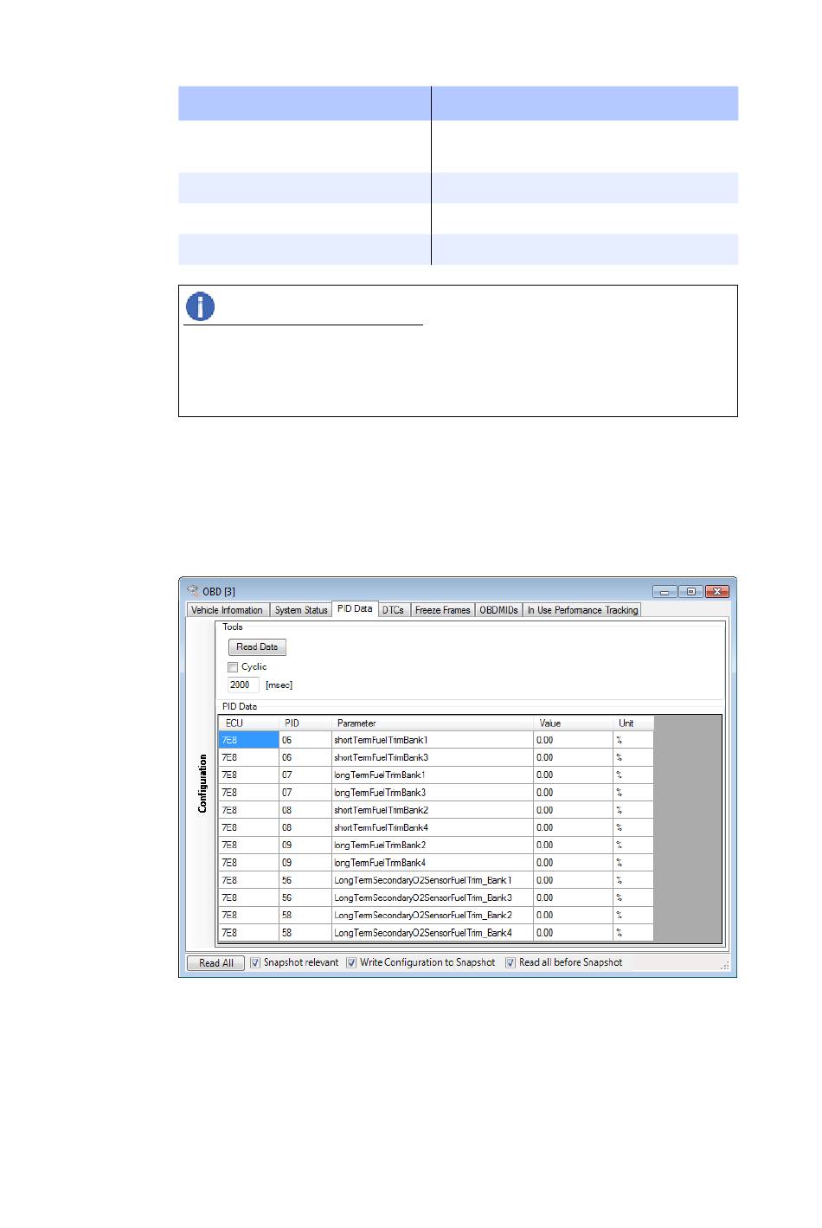Open the DTCs tab
This screenshot has height=1228, width=822.
394,610
